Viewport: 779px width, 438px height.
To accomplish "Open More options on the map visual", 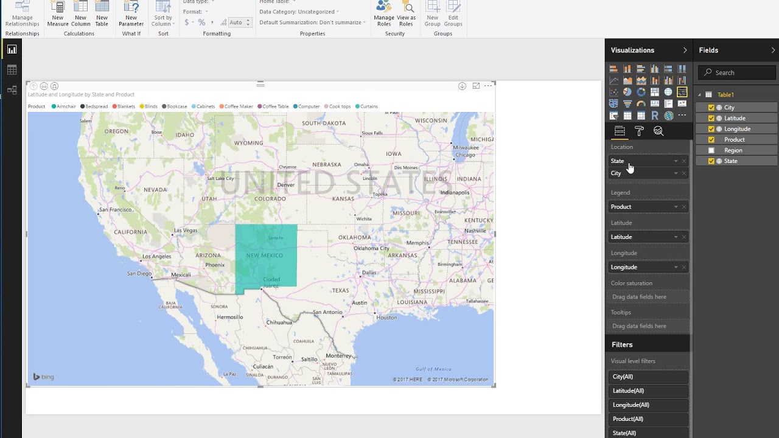I will click(488, 86).
